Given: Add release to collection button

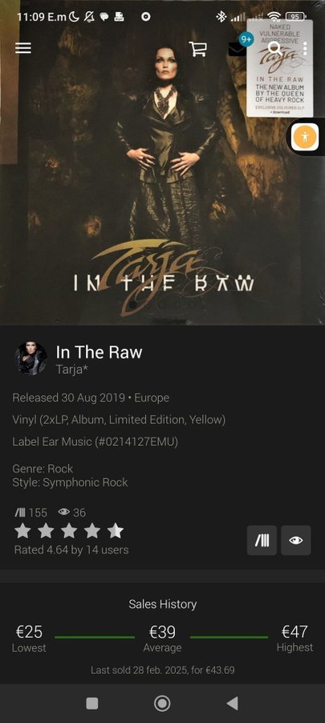Looking at the screenshot, I should pos(262,541).
